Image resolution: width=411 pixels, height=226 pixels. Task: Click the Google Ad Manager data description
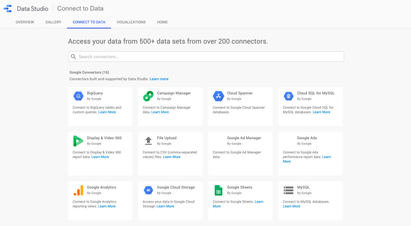tap(237, 155)
